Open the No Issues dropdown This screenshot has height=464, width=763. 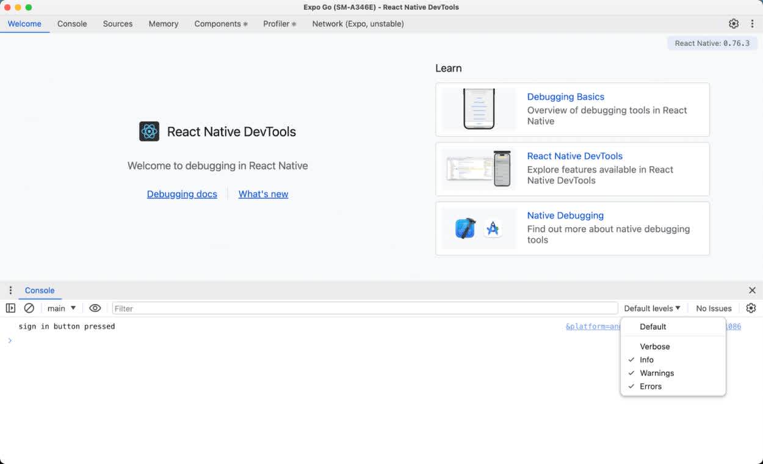point(713,308)
